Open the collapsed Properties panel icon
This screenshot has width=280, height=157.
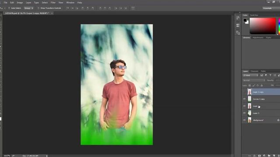[238, 25]
